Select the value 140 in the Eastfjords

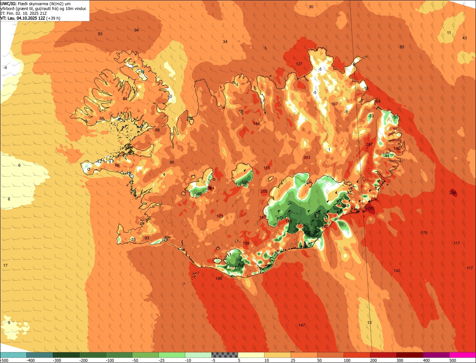coord(397,148)
